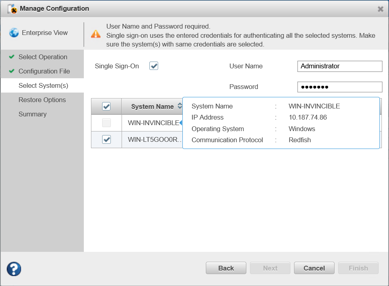Screen dimensions: 389x286
Task: Click the green checkmark beside Configuration File
Action: click(12, 71)
